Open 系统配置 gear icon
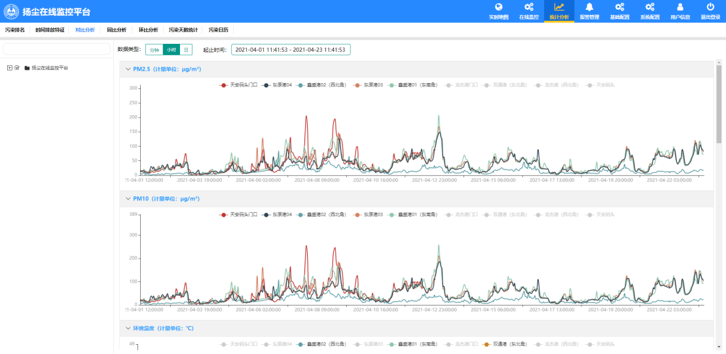 pyautogui.click(x=649, y=7)
